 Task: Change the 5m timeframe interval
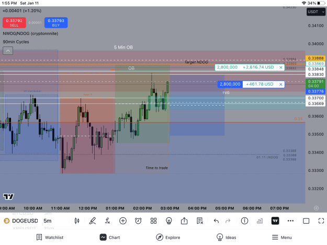click(47, 221)
